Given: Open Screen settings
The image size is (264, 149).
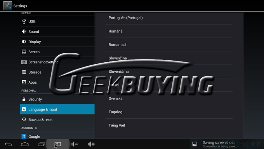Looking at the screenshot, I should coord(57,52).
